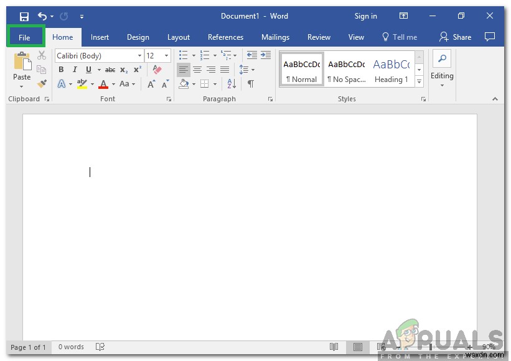Click Increase Font Size icon
This screenshot has width=511, height=361.
151,85
